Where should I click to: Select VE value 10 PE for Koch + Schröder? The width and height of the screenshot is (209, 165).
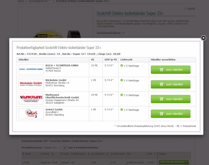click(94, 65)
